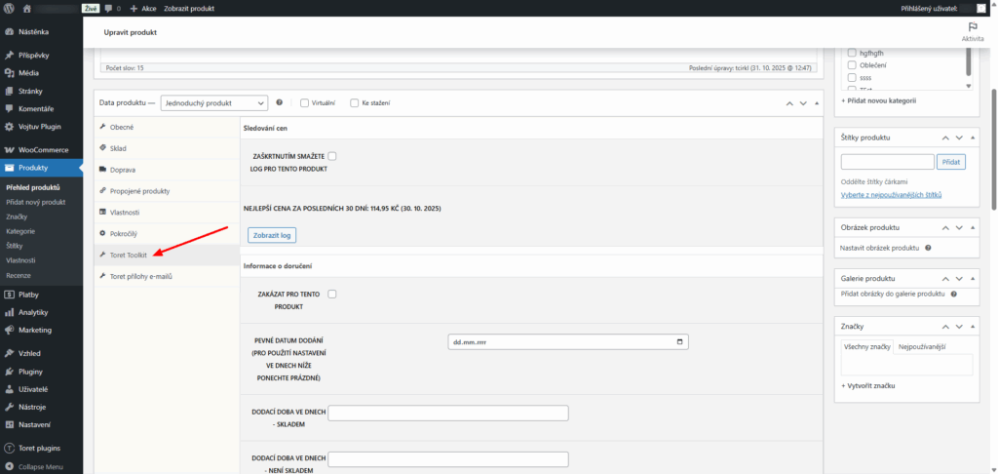998x474 pixels.
Task: Click Collapse Menu toggle
Action: (41, 467)
